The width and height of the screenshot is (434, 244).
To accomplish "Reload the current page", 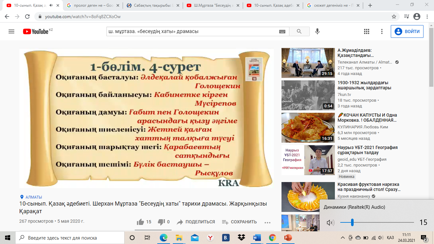I will coord(27,17).
